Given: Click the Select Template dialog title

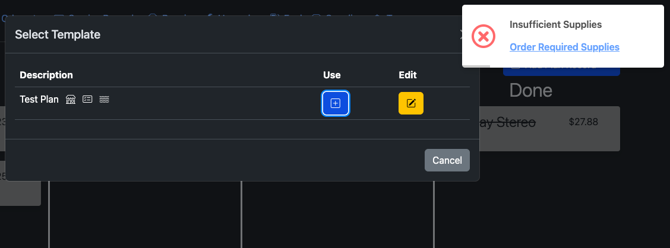Looking at the screenshot, I should (58, 34).
